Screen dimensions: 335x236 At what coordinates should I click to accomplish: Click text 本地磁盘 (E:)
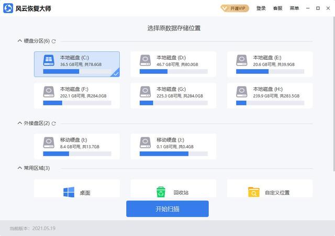point(267,58)
